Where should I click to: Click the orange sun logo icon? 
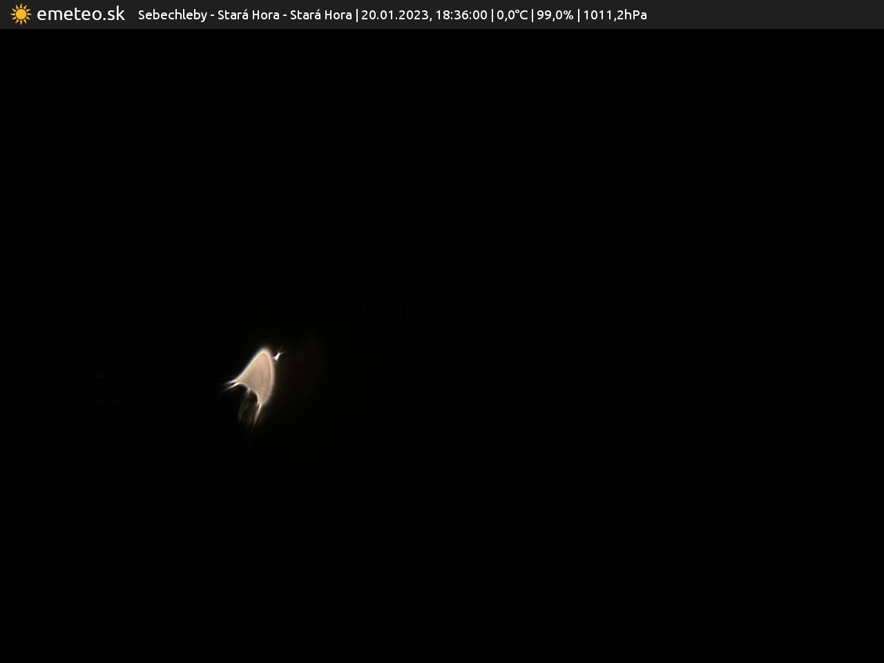tap(21, 15)
